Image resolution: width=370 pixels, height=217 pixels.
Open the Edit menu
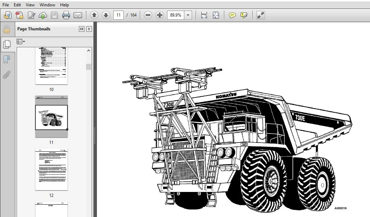coord(17,5)
